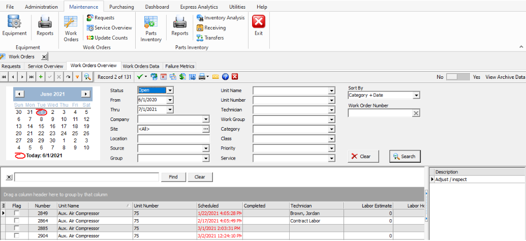This screenshot has width=526, height=241.
Task: Check flag box for work order 2864
Action: (x=16, y=221)
